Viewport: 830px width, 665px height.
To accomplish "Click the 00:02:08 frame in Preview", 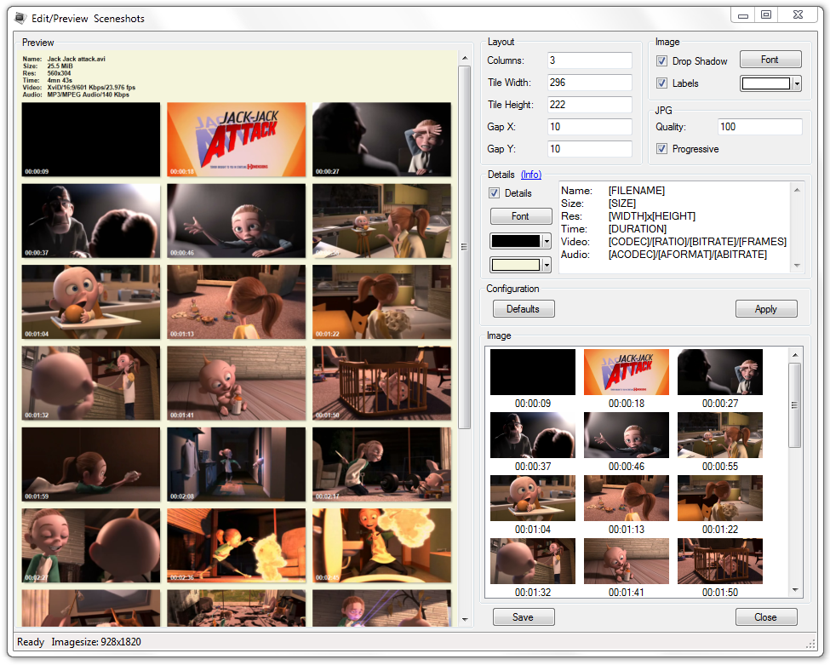I will click(236, 464).
